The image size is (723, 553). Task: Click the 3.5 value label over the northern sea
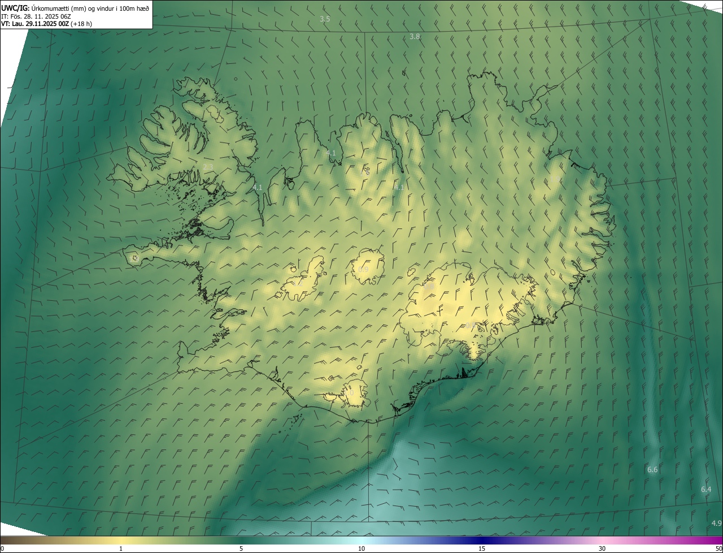pos(325,19)
